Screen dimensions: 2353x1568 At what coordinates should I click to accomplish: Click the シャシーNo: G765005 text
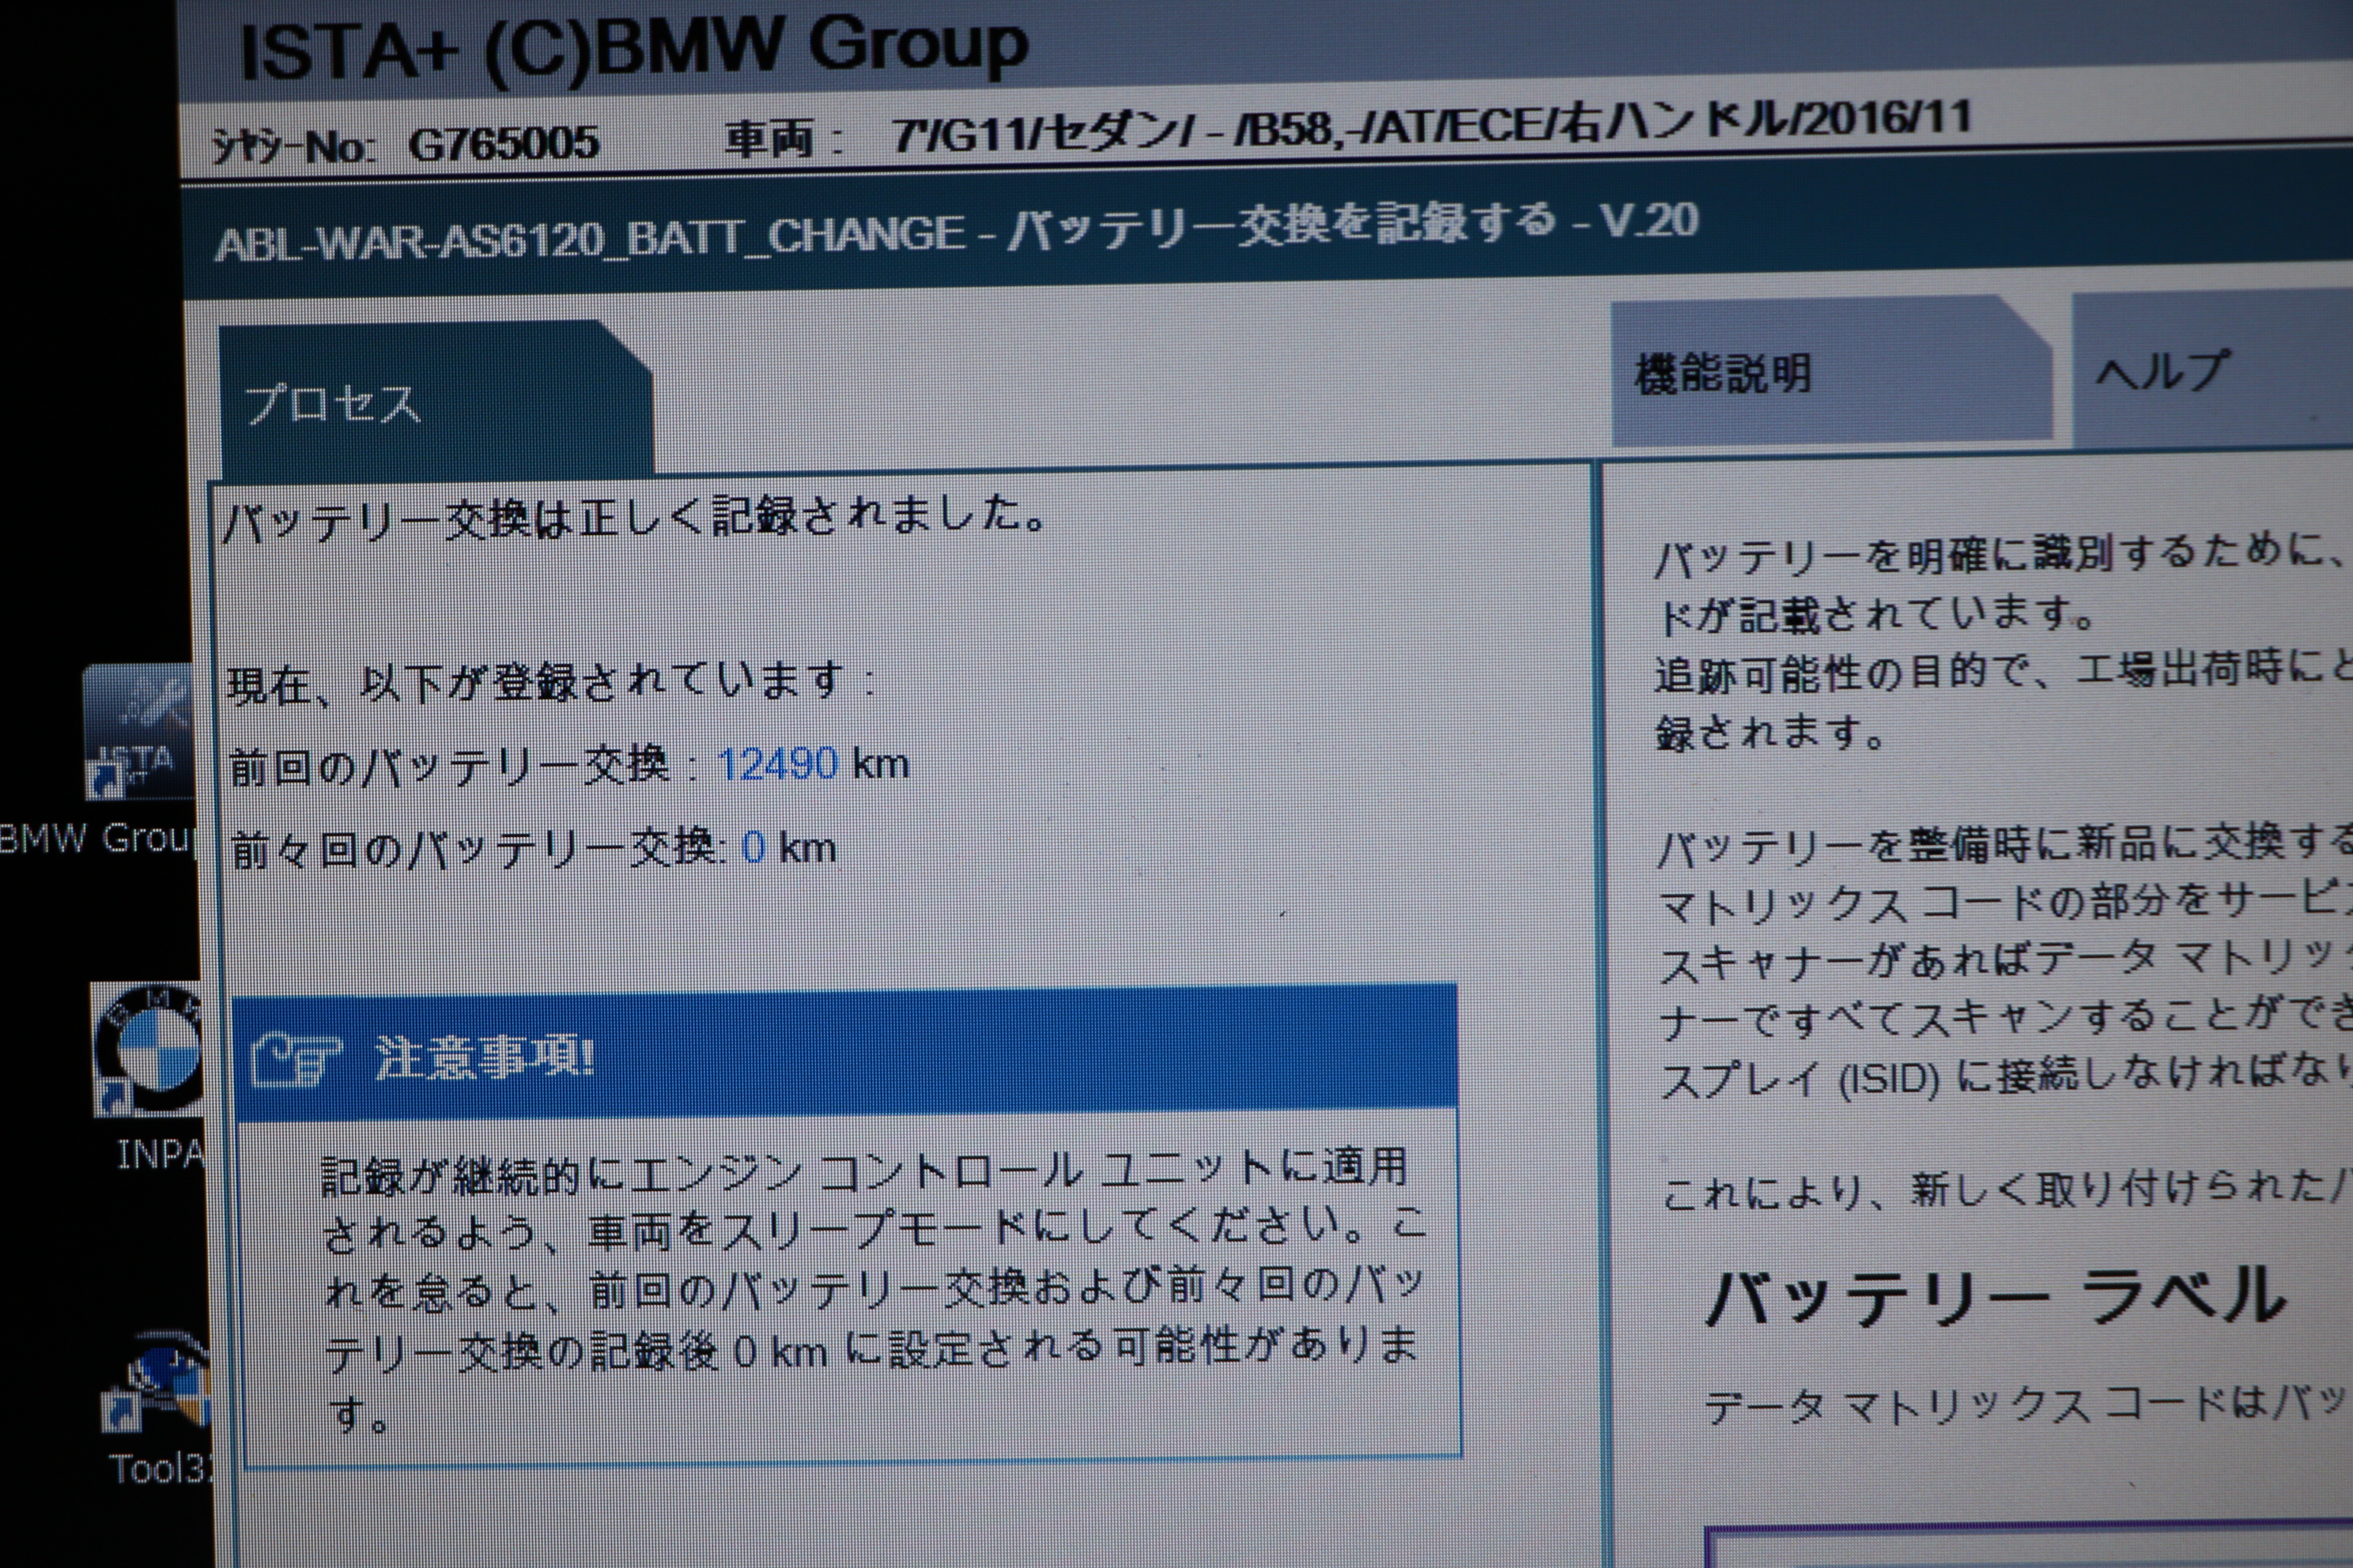point(405,146)
